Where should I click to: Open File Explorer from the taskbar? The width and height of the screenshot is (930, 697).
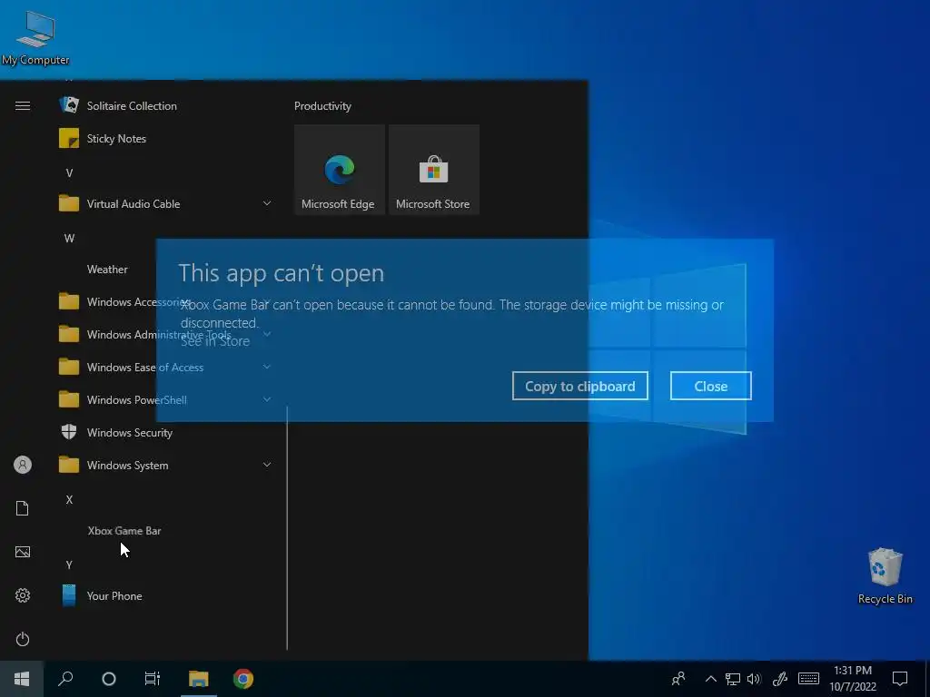(198, 679)
